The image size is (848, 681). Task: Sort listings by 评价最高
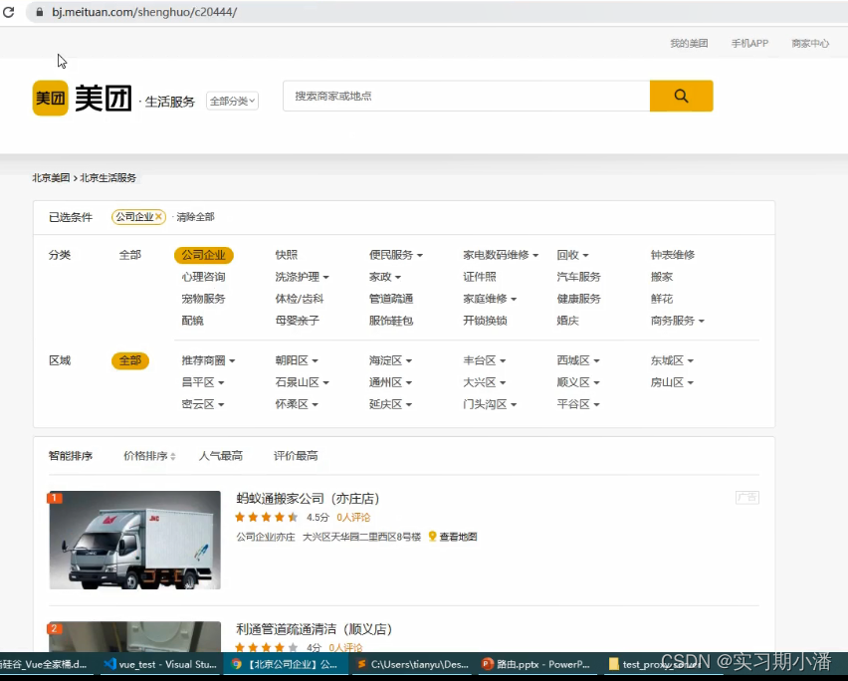[296, 456]
